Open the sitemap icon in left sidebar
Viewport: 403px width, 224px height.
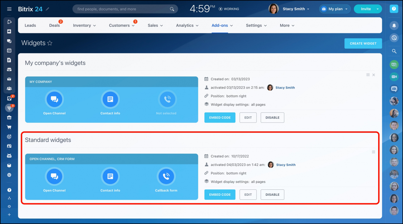click(x=9, y=198)
